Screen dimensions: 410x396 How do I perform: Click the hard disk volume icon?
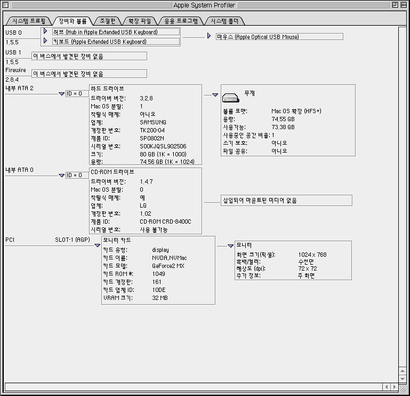231,98
